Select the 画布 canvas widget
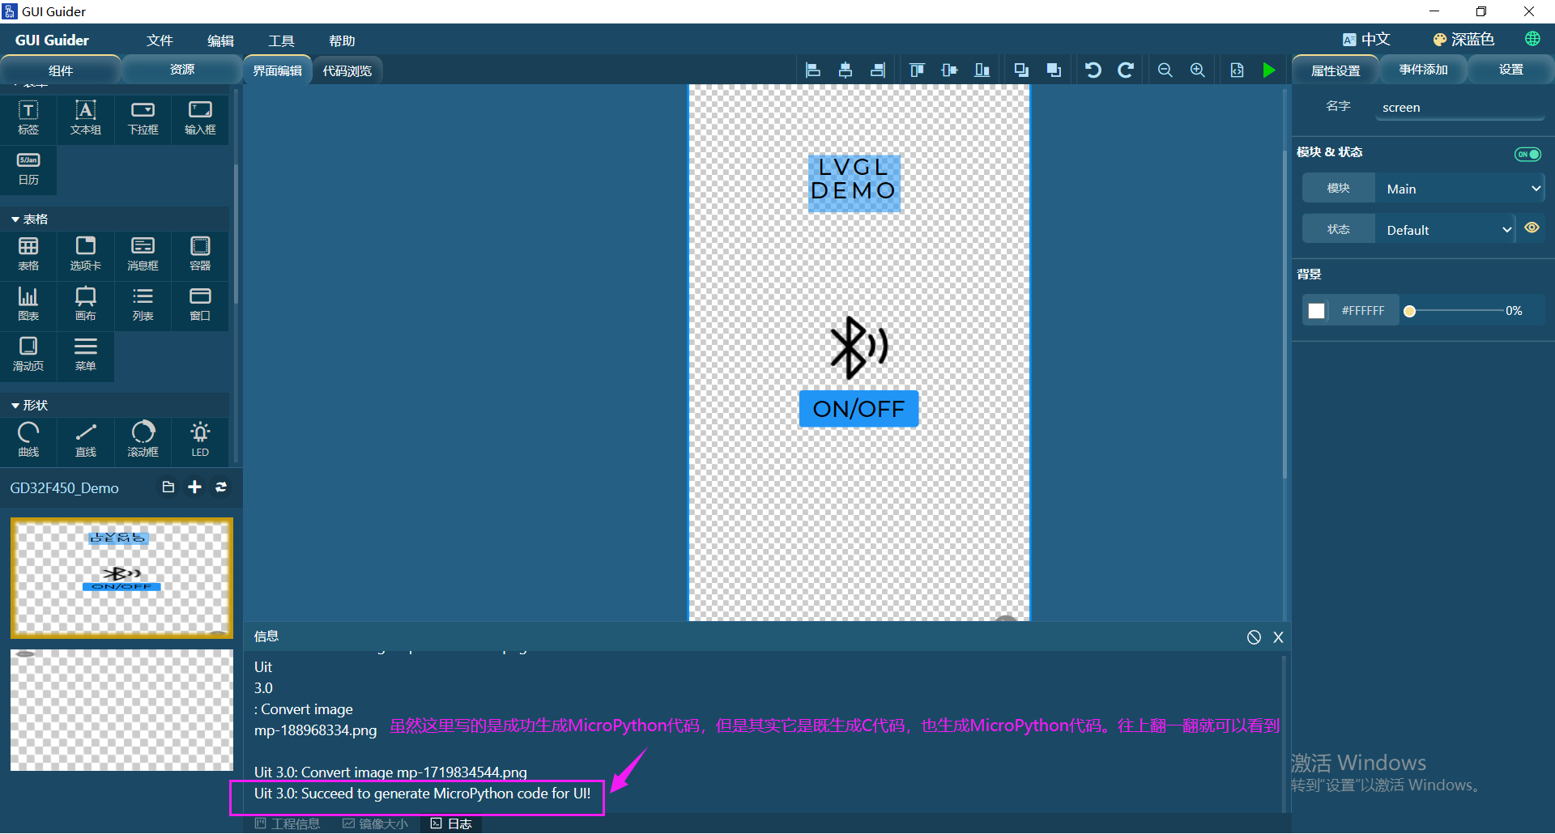The width and height of the screenshot is (1555, 834). click(86, 304)
